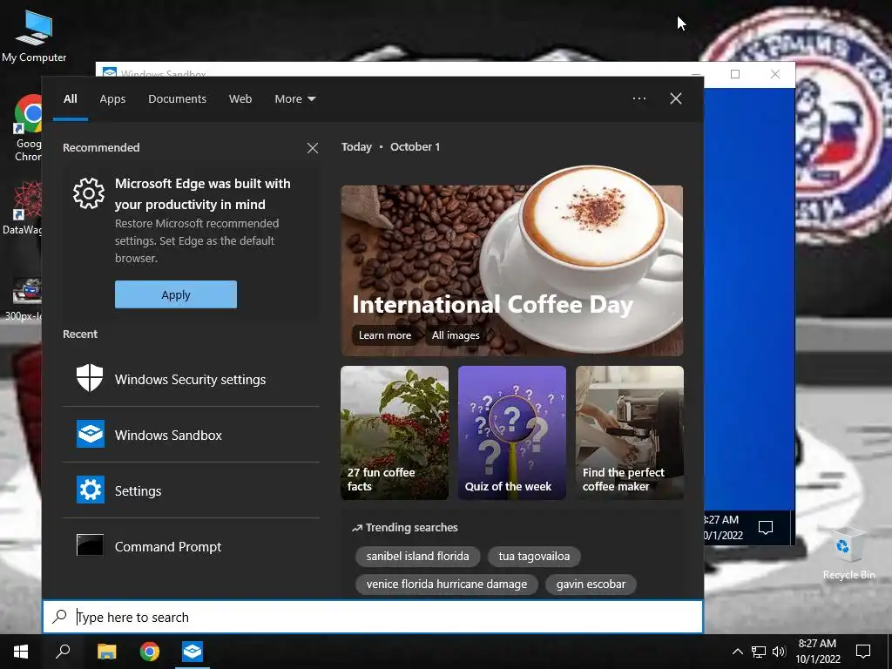Apply the Edge recommended settings

click(x=176, y=294)
